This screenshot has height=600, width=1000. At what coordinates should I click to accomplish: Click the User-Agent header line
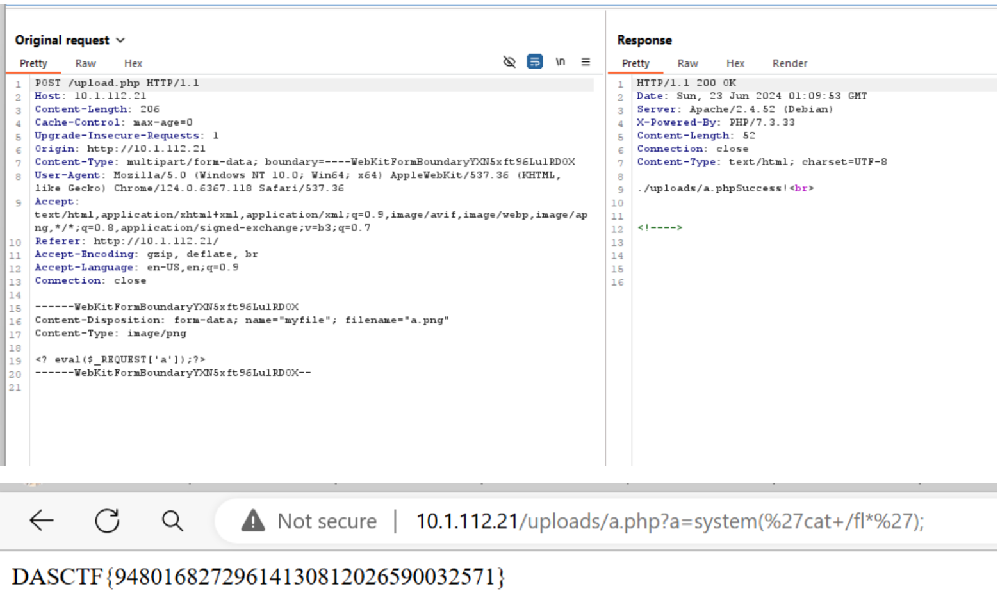(298, 181)
